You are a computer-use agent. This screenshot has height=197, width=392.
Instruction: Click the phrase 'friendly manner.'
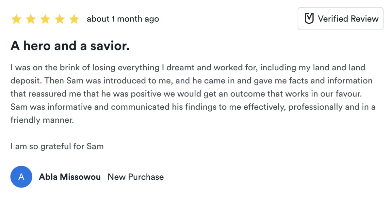[42, 120]
